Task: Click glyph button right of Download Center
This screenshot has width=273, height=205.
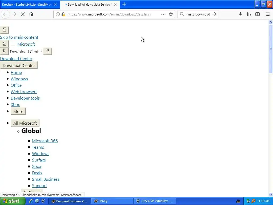Action: tap(47, 51)
